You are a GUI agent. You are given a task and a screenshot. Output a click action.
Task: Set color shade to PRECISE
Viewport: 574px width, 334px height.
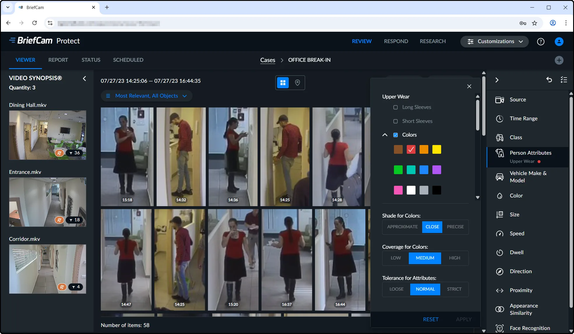(455, 227)
